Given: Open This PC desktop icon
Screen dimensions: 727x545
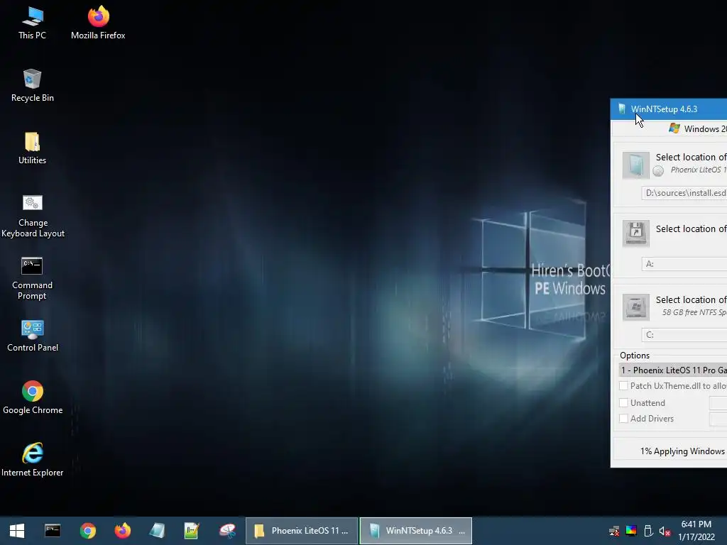Looking at the screenshot, I should 33,23.
